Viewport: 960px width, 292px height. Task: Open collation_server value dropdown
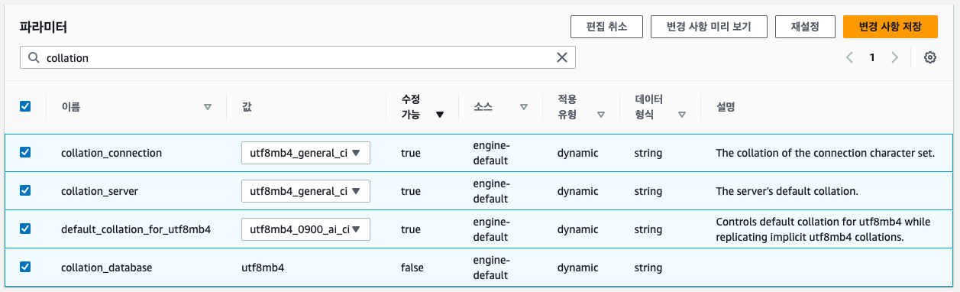coord(305,191)
